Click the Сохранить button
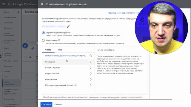This screenshot has height=107, width=191. 47,104
